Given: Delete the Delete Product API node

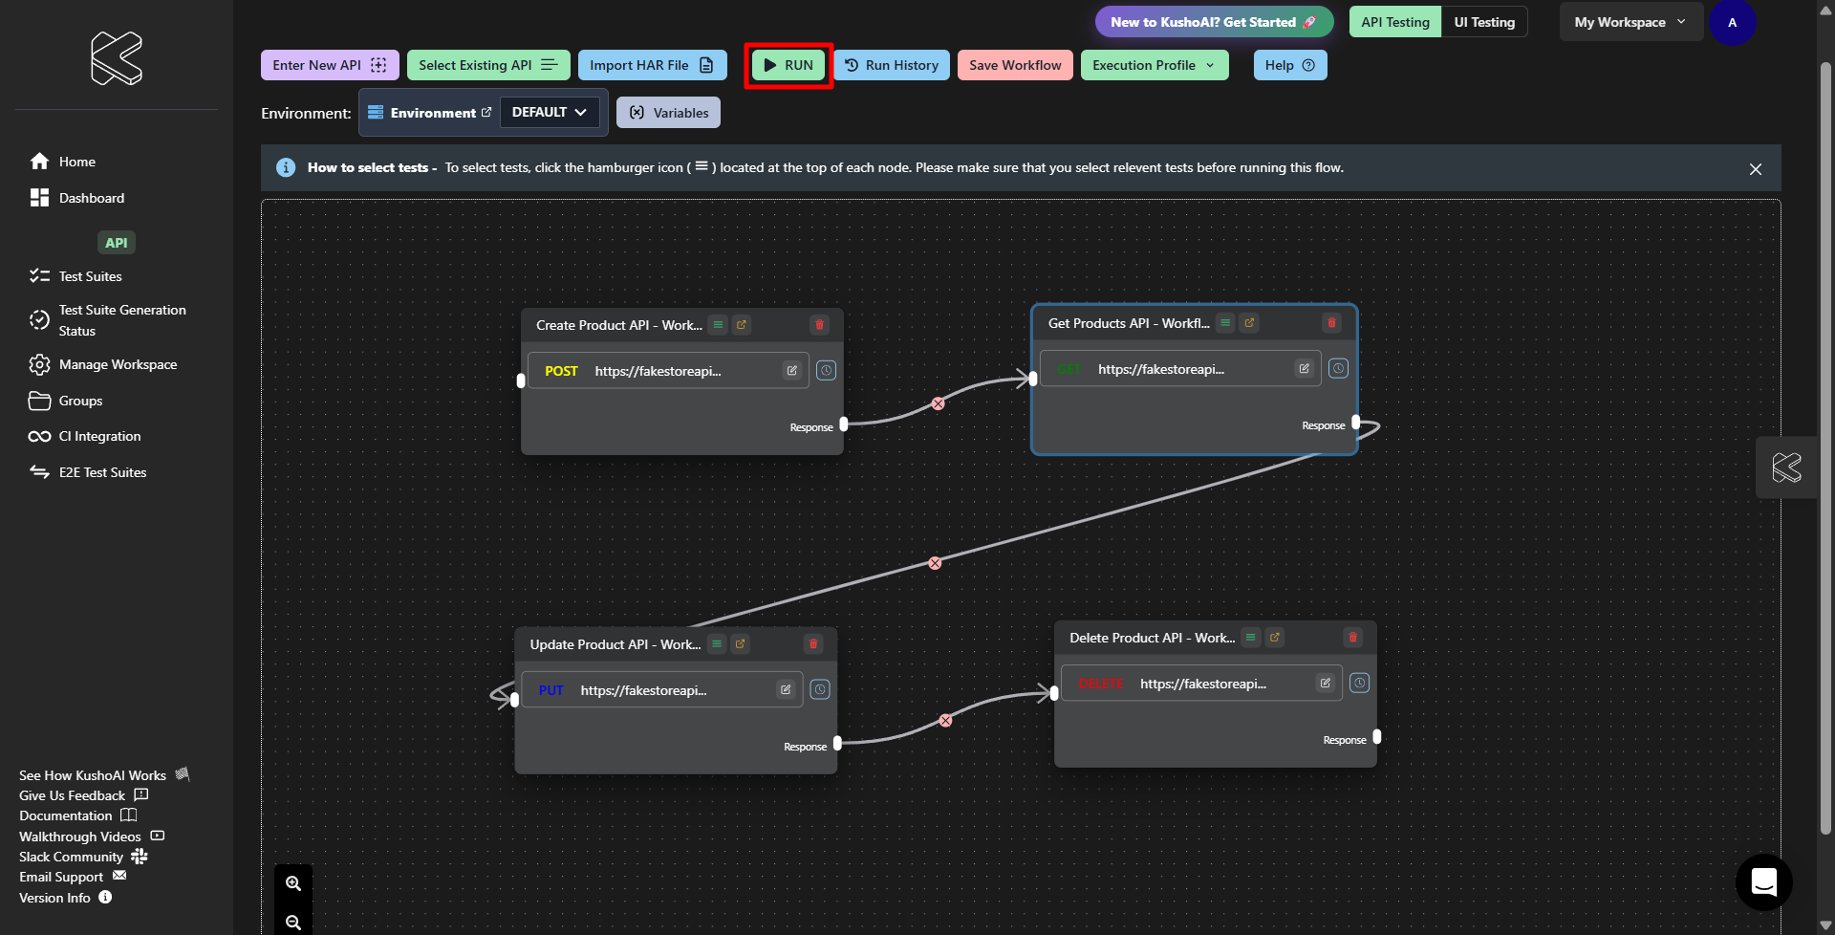Looking at the screenshot, I should pos(1352,638).
